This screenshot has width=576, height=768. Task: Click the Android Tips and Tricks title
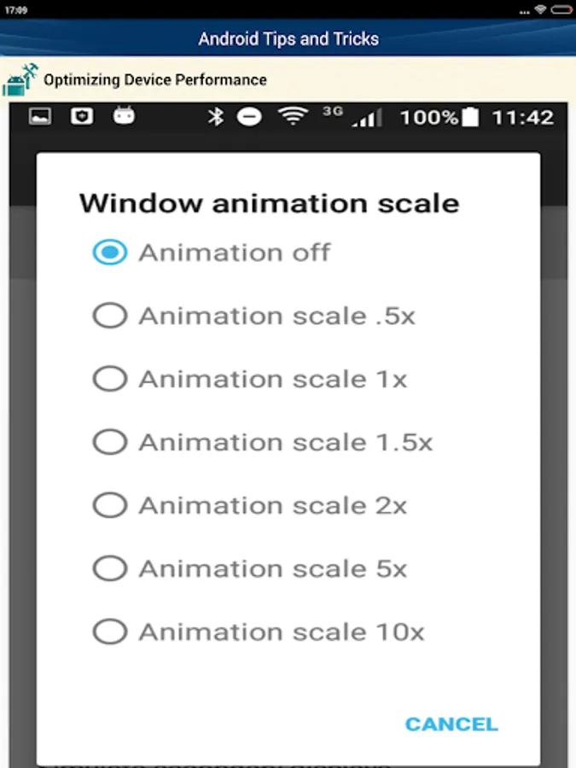tap(288, 39)
